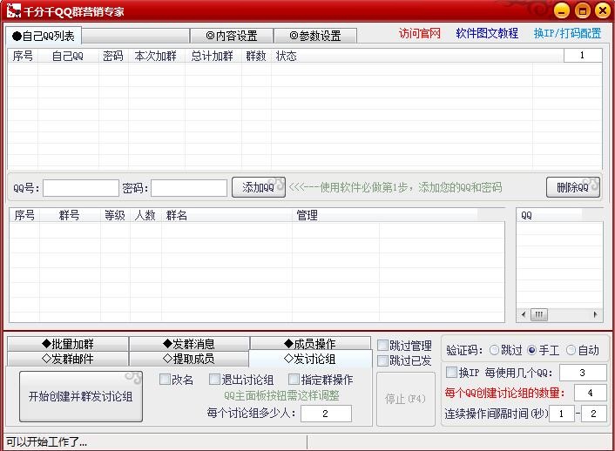The height and width of the screenshot is (451, 615).
Task: Open the 访问官网 link
Action: pyautogui.click(x=420, y=33)
